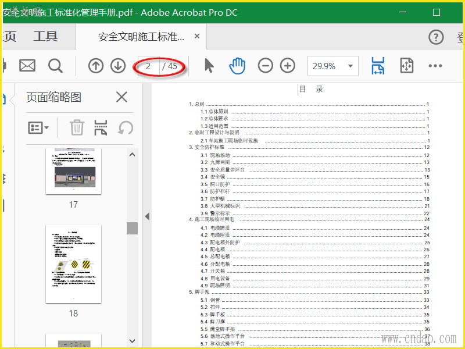
Task: Close the document tab
Action: coord(197,36)
